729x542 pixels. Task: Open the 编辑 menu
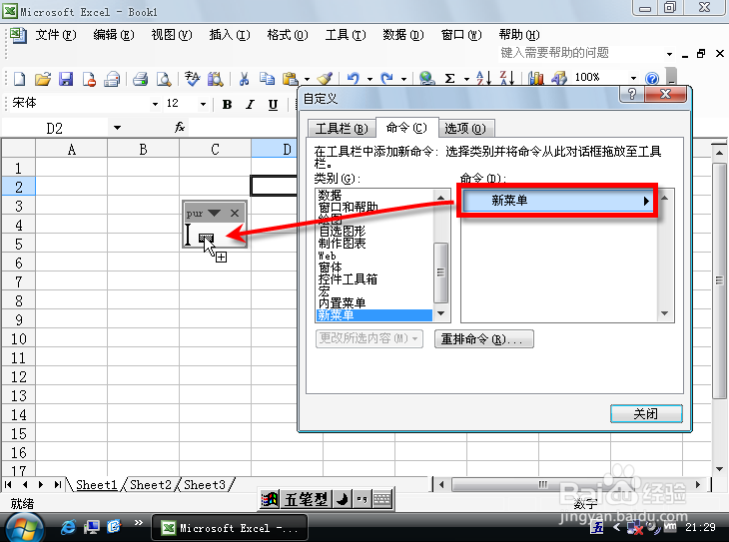pos(113,35)
